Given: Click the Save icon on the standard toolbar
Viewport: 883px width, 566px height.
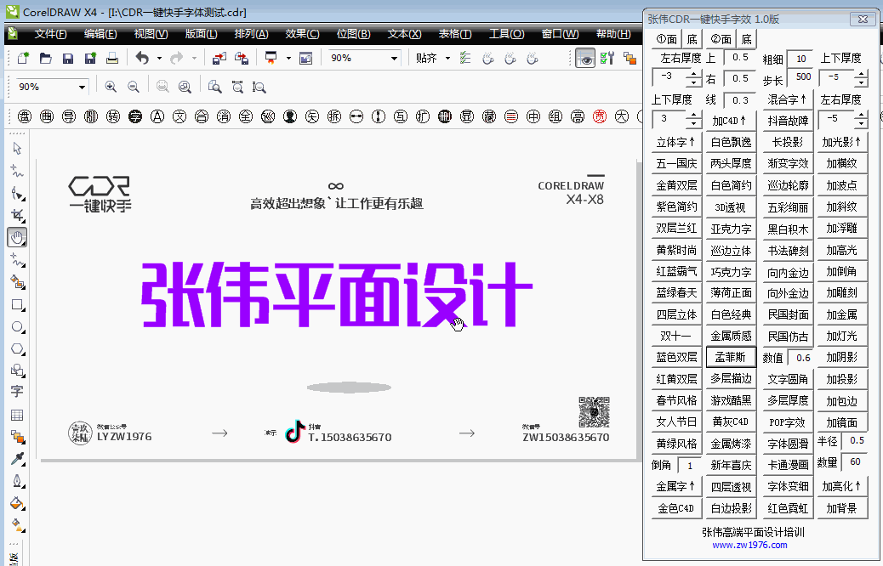Looking at the screenshot, I should [x=69, y=59].
